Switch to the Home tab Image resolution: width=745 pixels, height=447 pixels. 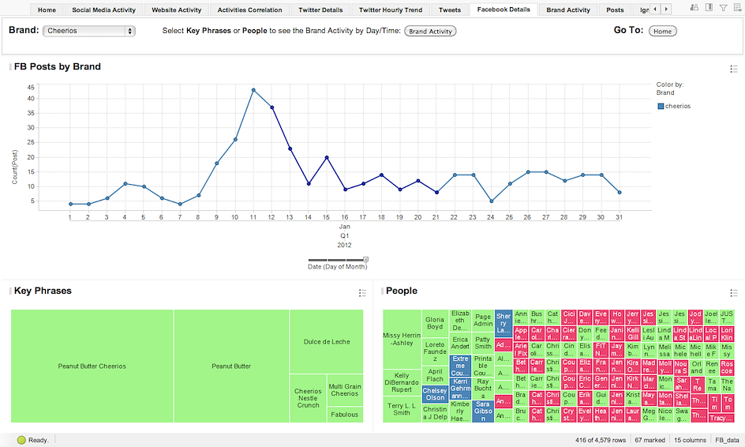[47, 9]
